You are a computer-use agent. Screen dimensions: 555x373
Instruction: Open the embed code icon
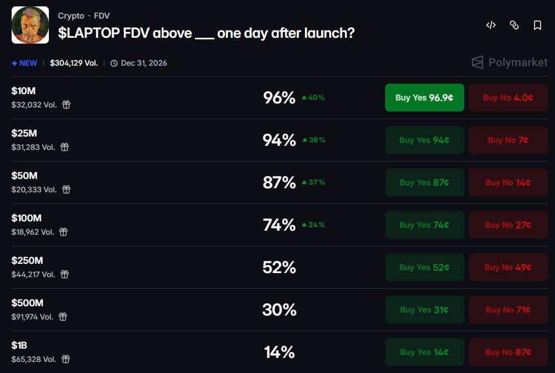490,25
